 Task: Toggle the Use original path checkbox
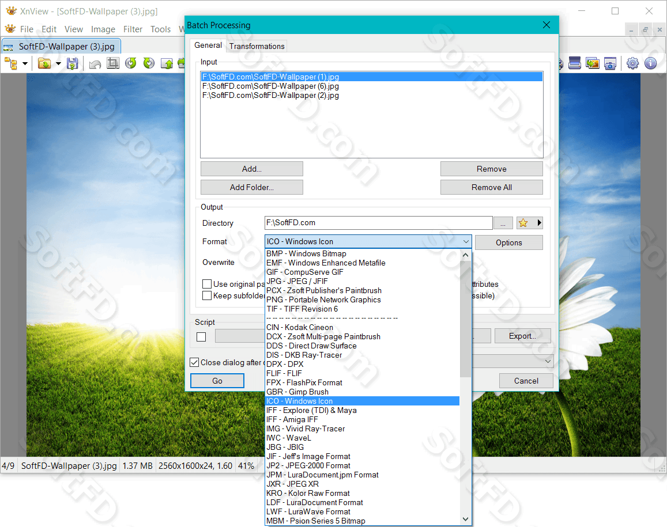(x=207, y=284)
